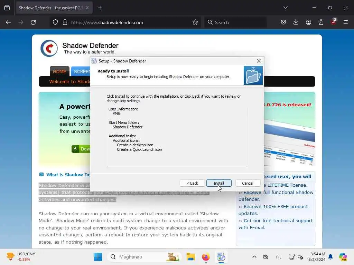Click the screenshot thumbnail on webpage right
The width and height of the screenshot is (354, 265).
pos(289,143)
